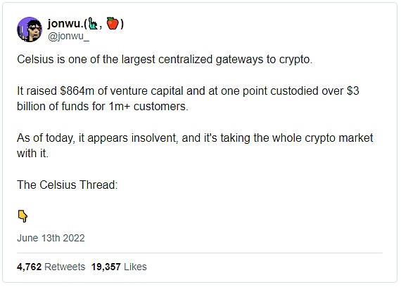
Task: Click the first line about centralized gateways
Action: (165, 60)
